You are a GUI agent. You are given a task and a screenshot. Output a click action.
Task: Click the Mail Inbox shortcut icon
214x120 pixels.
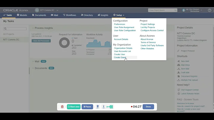click(179, 65)
